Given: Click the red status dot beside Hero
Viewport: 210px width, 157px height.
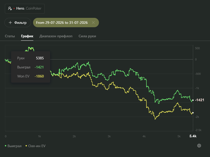Looking at the screenshot, I should point(14,8).
